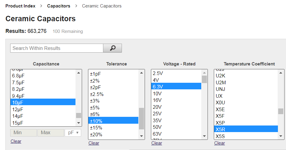Select X5S temperature coefficient
The height and width of the screenshot is (150, 286).
(x=220, y=136)
